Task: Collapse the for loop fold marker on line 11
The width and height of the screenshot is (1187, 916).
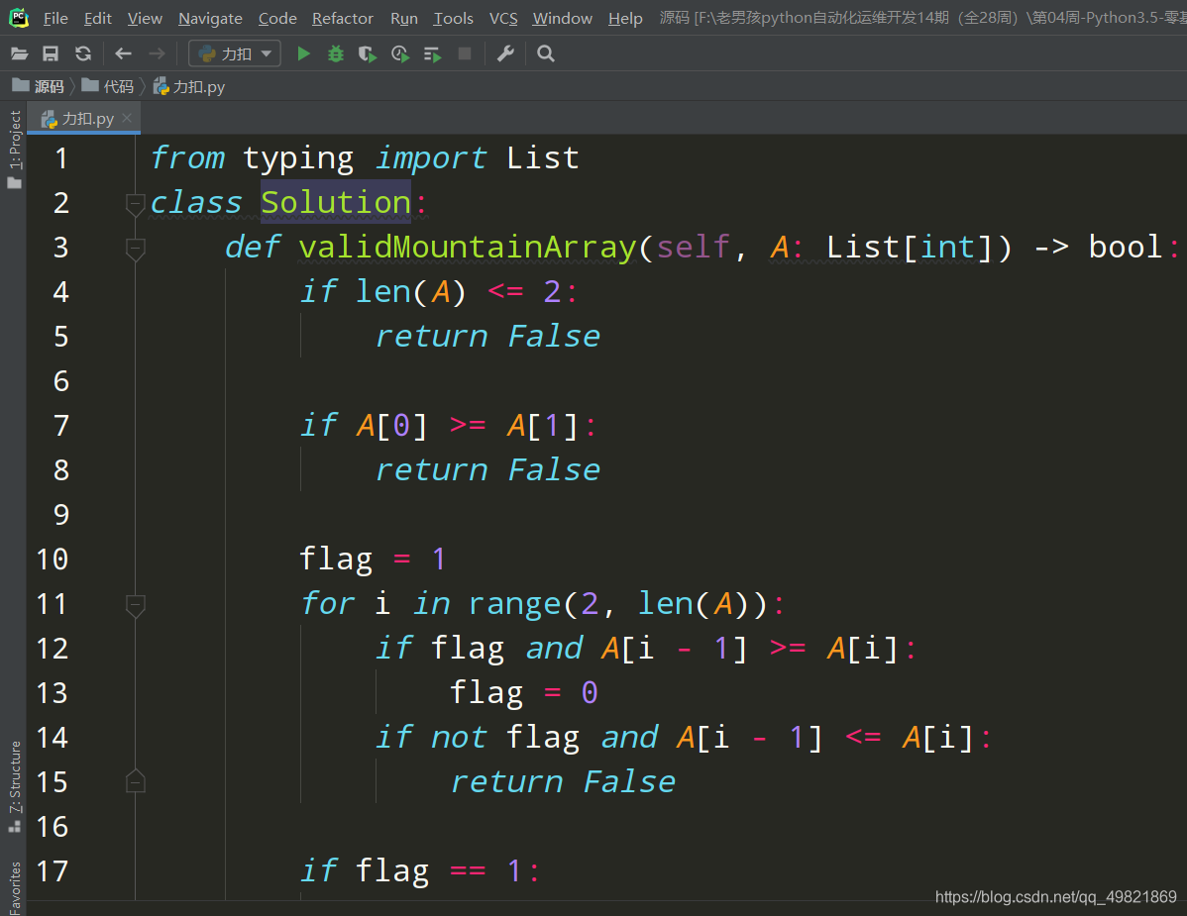Action: tap(135, 606)
